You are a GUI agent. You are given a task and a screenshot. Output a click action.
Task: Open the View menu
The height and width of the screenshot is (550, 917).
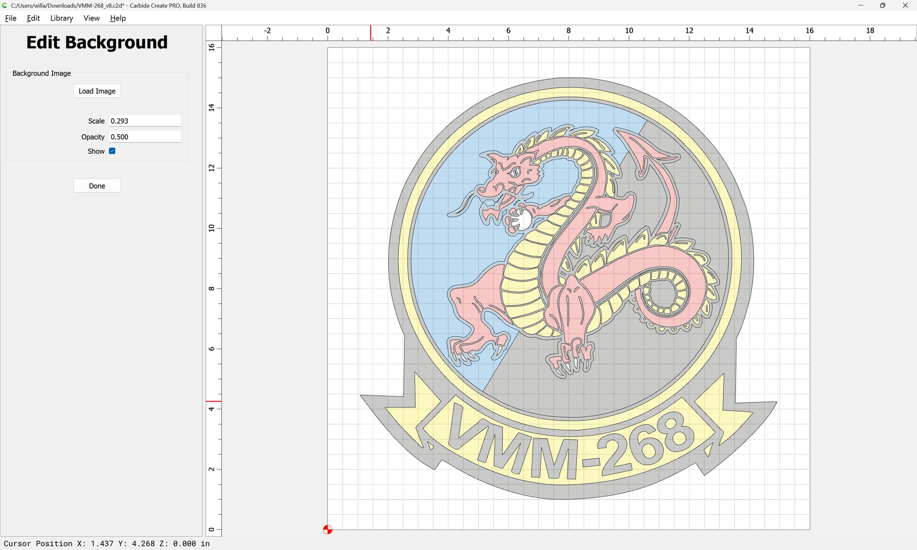click(x=91, y=18)
